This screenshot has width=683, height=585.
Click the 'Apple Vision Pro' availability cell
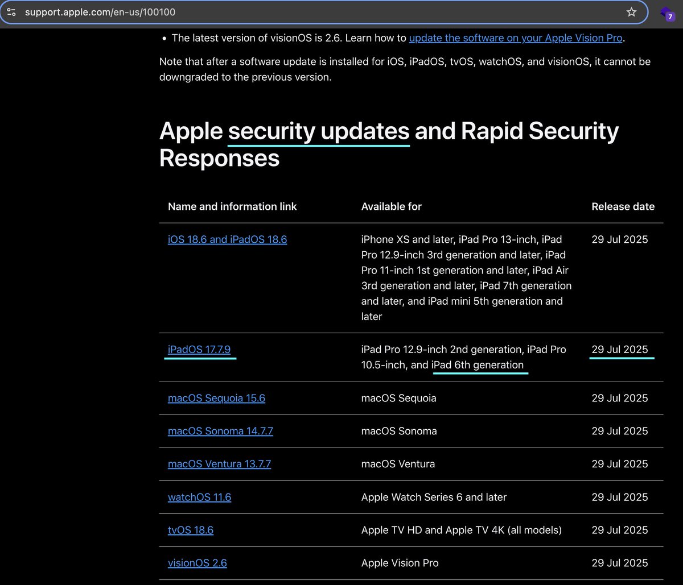click(400, 563)
